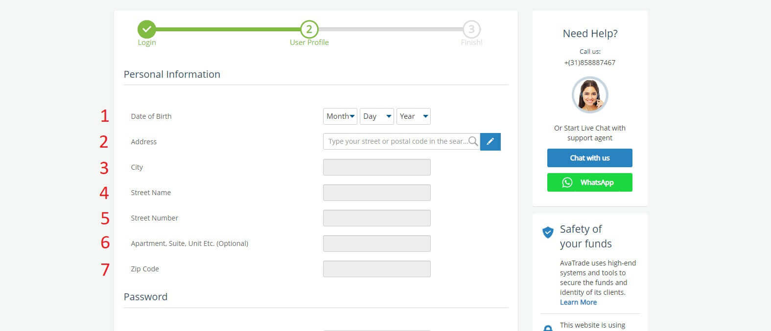
Task: Open the Learn More link
Action: (578, 302)
